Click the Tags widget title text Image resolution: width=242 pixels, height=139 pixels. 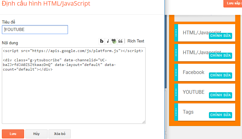click(188, 112)
